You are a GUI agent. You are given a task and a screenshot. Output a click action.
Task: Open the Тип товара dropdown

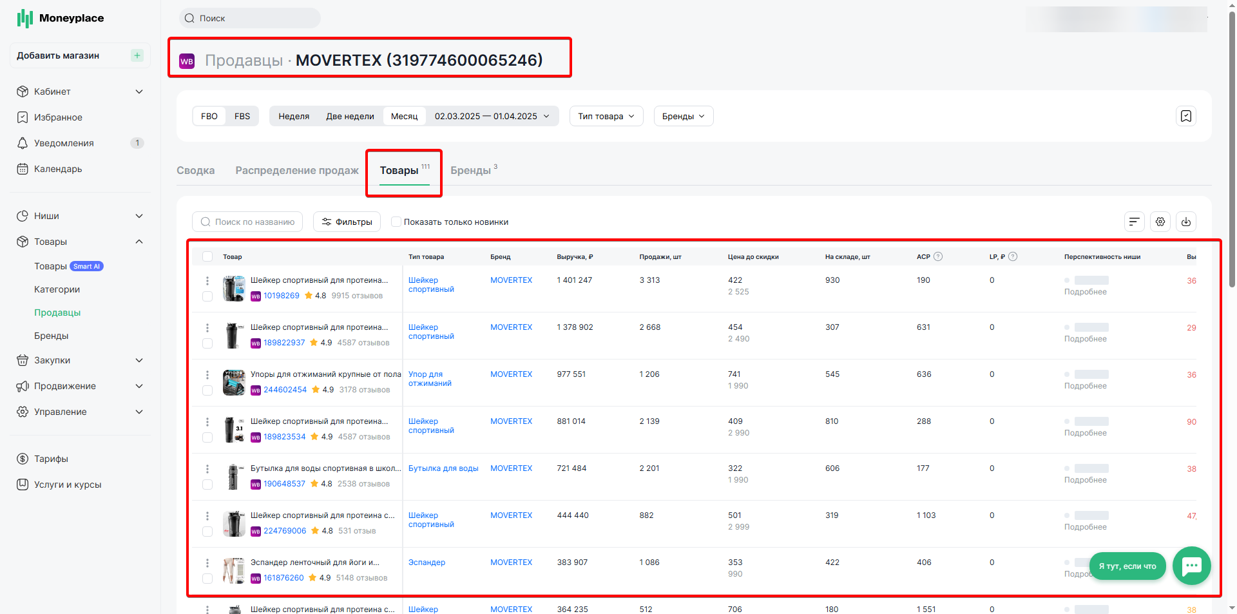[x=606, y=116]
